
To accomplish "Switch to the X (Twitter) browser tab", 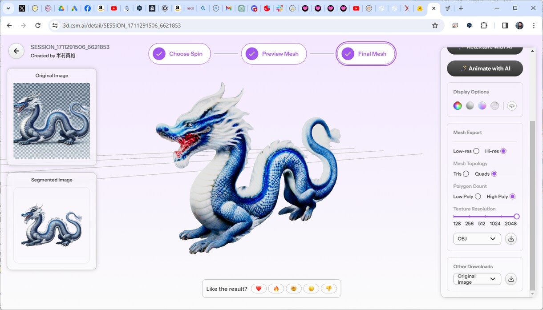I will tap(22, 8).
